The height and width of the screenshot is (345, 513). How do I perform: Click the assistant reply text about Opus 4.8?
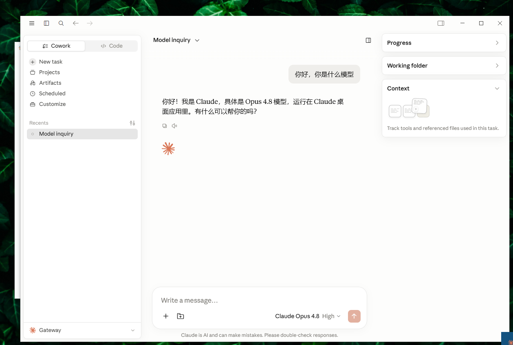tap(253, 106)
